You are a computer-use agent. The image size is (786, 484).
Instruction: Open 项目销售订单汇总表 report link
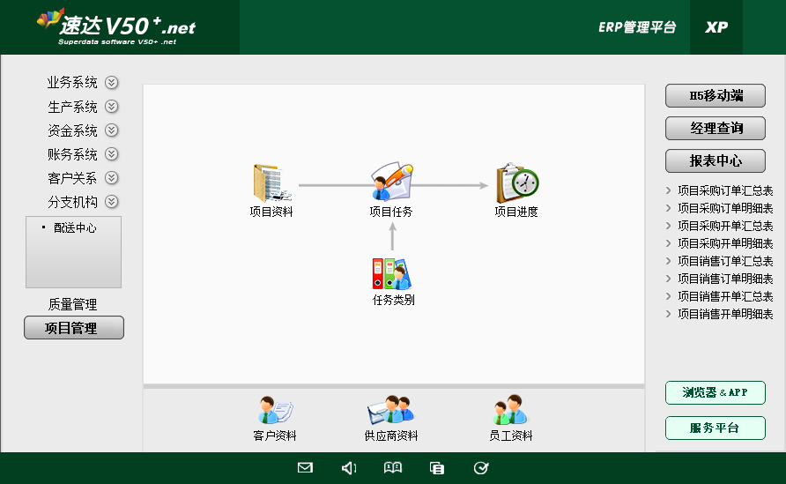point(725,261)
